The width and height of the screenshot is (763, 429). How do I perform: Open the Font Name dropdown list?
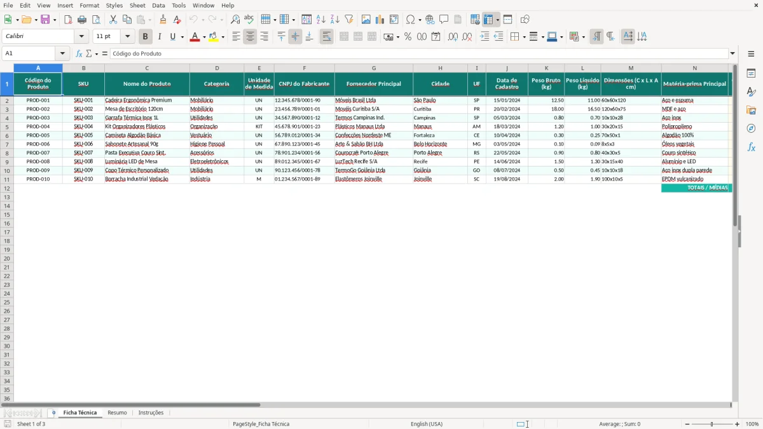pyautogui.click(x=81, y=37)
